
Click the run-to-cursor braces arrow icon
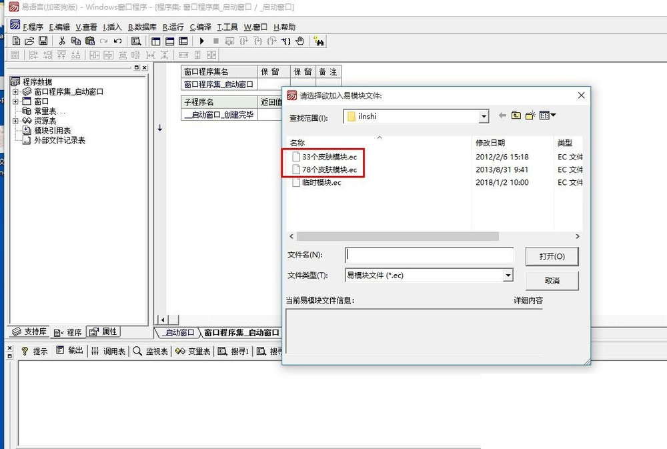coord(286,41)
